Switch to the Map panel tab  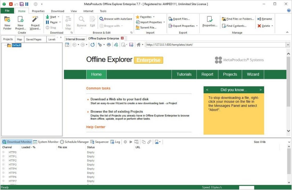(19, 39)
